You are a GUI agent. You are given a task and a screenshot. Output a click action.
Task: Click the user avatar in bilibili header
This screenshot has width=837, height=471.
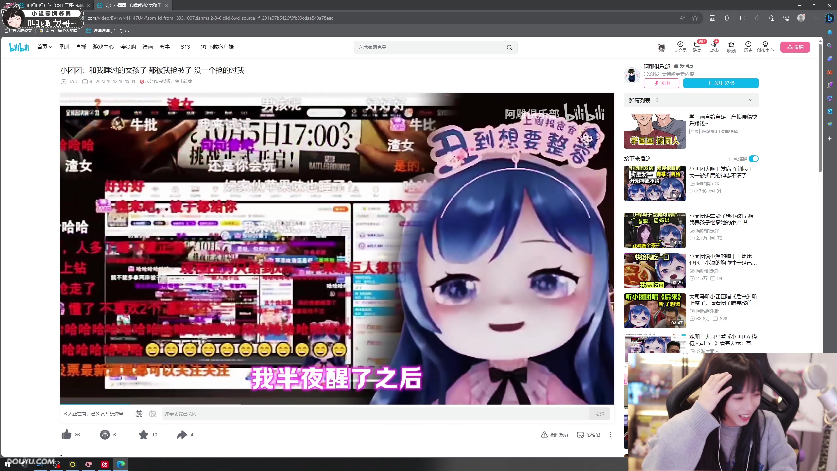[x=661, y=48]
